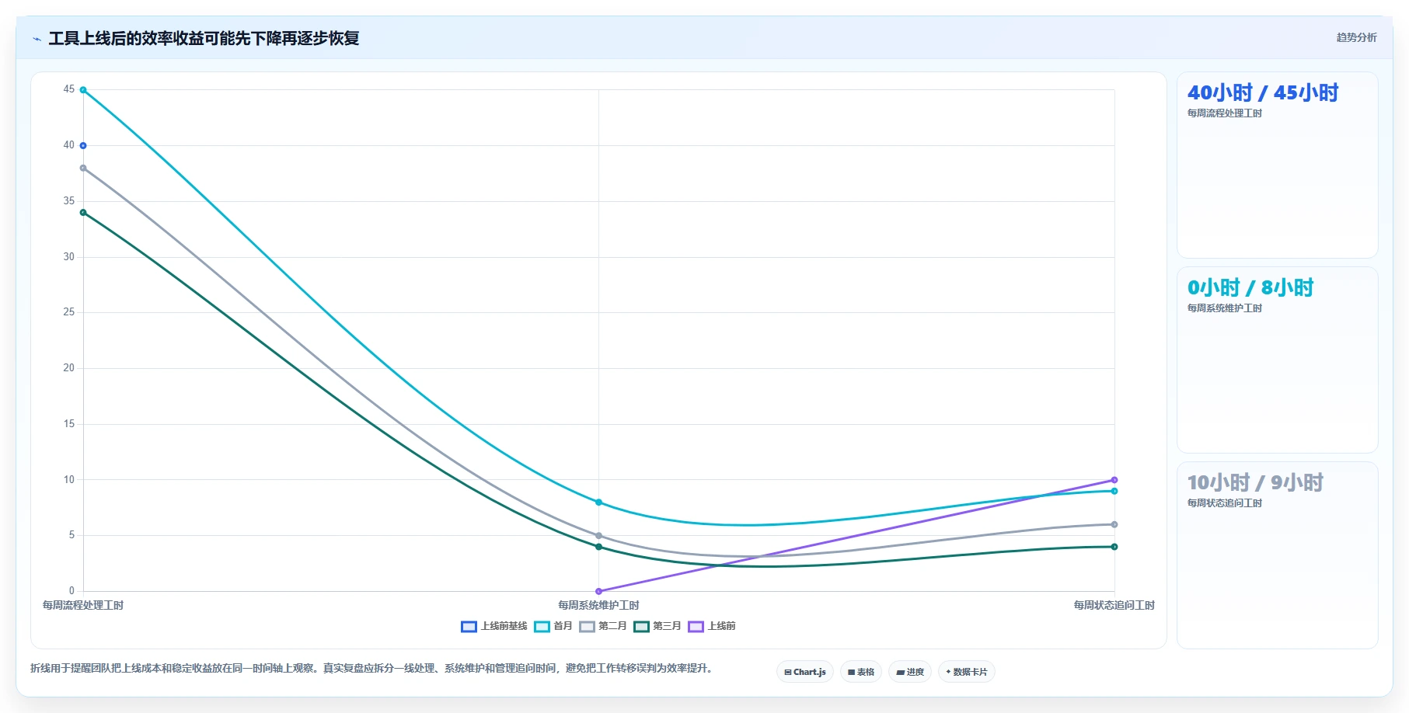Select the purple 上线前 point at value 10

(1114, 480)
